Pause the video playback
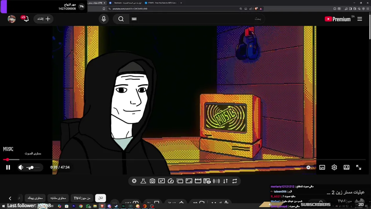The width and height of the screenshot is (371, 209). [8, 167]
